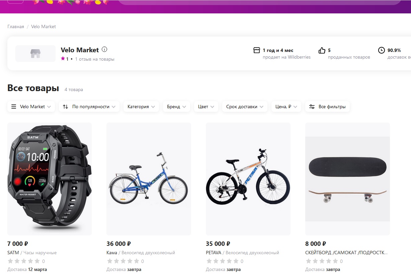Open the blue Кама bicycle product image

click(149, 179)
